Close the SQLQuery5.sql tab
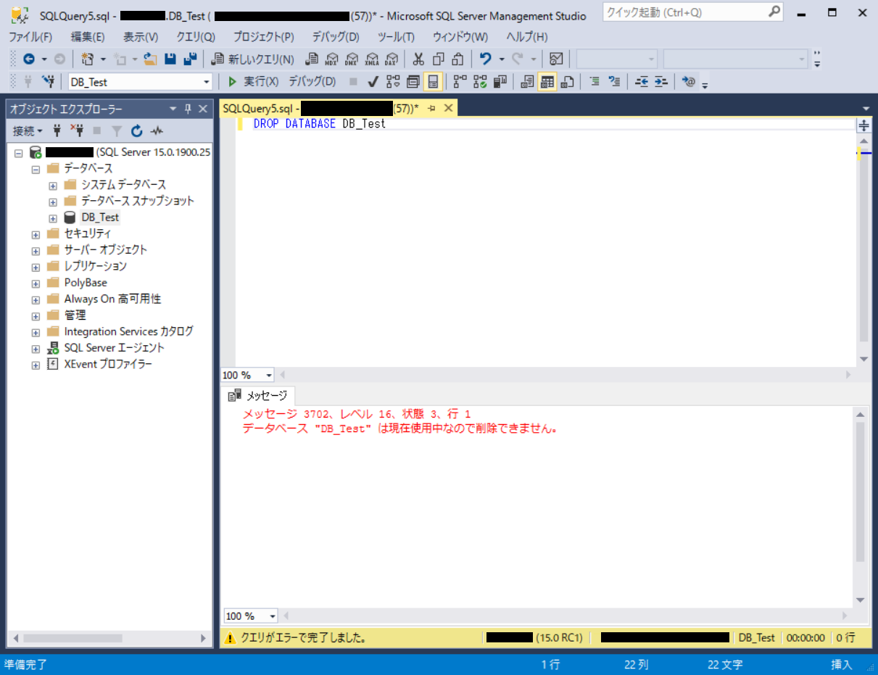Image resolution: width=878 pixels, height=675 pixels. pyautogui.click(x=448, y=108)
